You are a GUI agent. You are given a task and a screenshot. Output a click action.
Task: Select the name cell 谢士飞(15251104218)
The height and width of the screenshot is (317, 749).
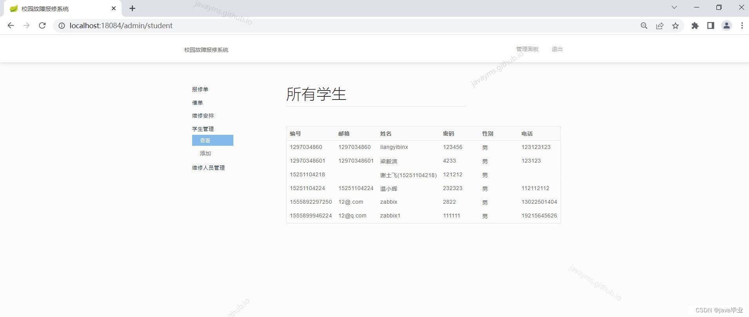pos(408,175)
